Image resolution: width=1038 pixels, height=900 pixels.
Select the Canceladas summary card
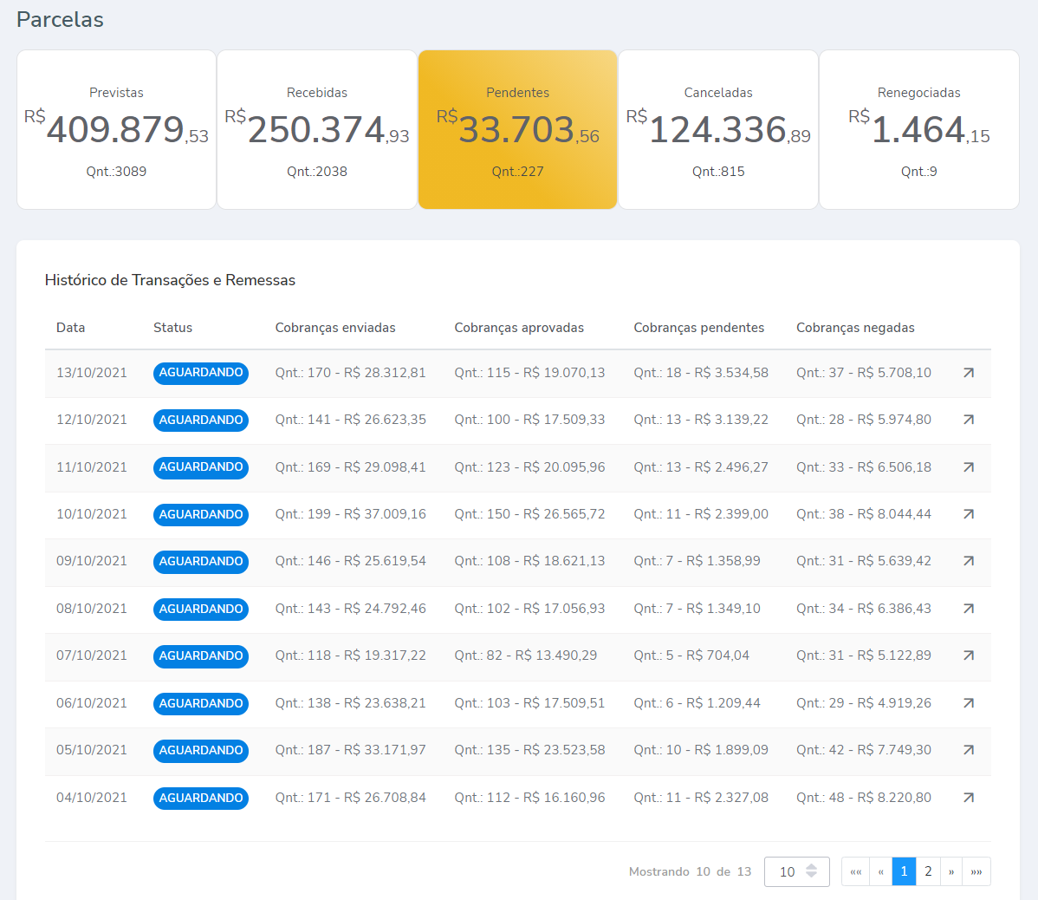[718, 130]
